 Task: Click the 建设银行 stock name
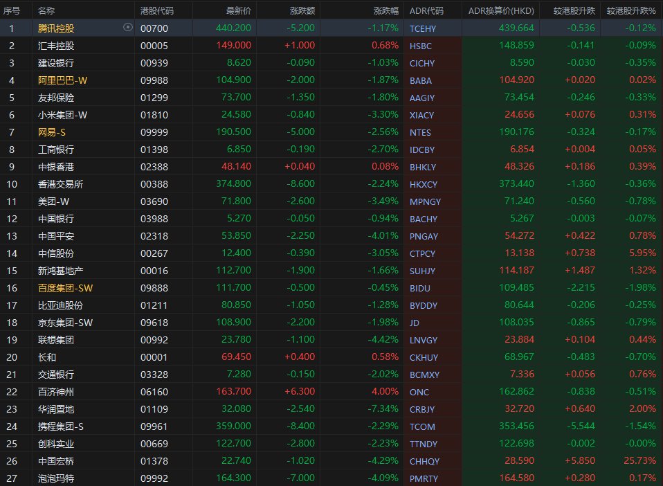pos(56,63)
